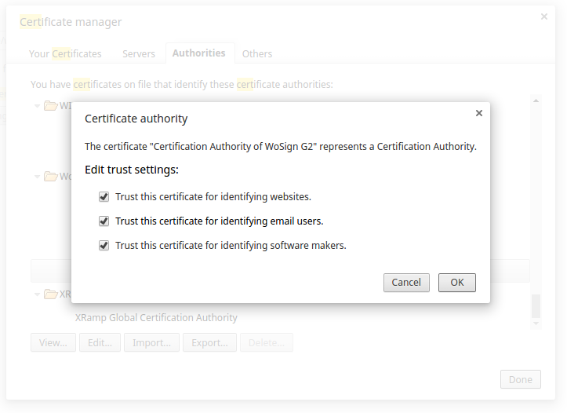Open the Servers tab

click(x=139, y=54)
